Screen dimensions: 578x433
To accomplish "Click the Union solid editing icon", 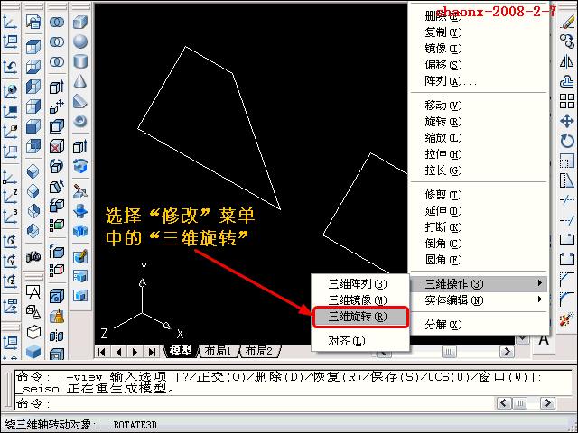I will click(57, 22).
